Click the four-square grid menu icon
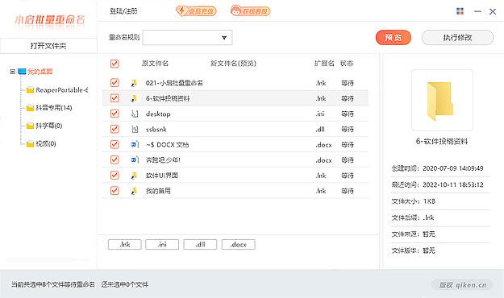Screen dimensions: 504x298 tap(460, 11)
